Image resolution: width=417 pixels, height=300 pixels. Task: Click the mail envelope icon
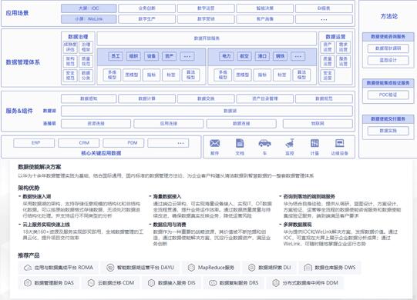click(x=214, y=143)
